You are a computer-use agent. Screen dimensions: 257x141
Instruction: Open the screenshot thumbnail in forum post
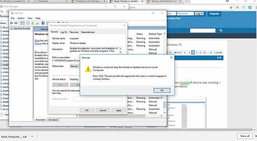(x=186, y=112)
